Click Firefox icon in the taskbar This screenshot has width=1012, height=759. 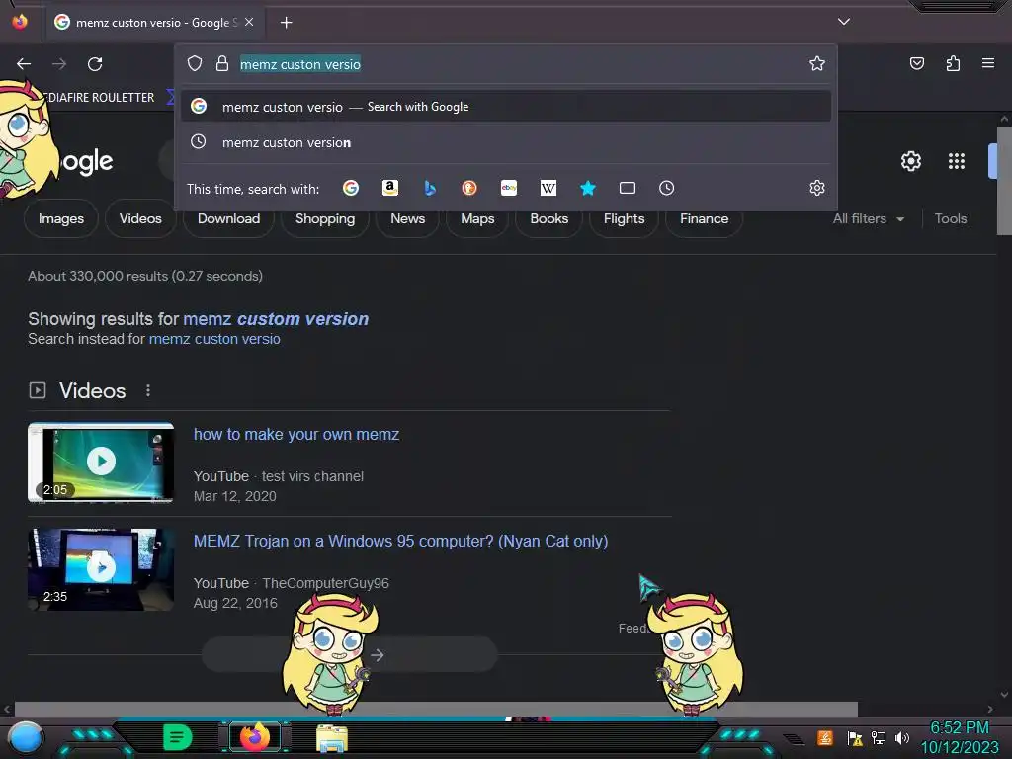(x=254, y=737)
